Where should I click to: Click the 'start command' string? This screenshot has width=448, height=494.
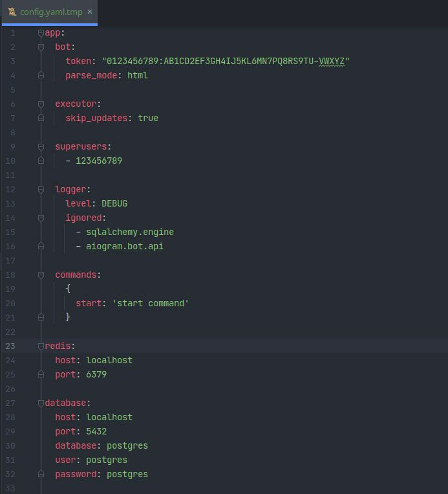click(x=151, y=304)
